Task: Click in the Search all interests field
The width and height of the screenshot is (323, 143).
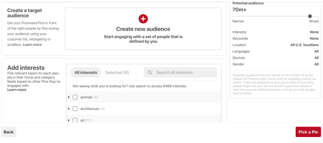Action: coord(180,73)
